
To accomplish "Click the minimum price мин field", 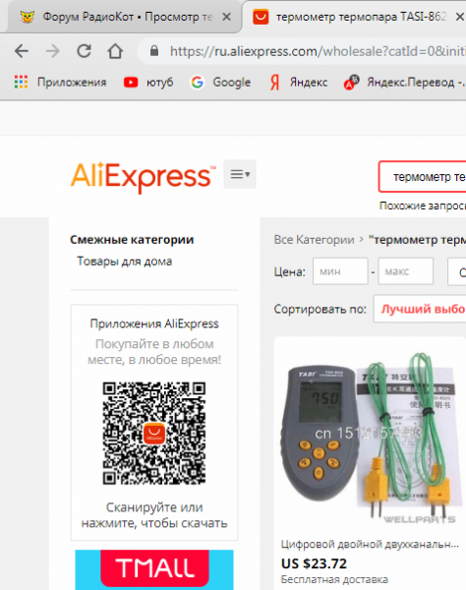I will point(340,271).
